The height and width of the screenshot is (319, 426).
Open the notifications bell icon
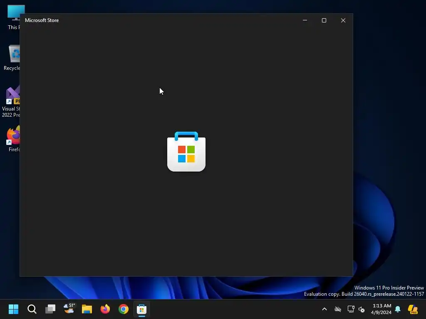coord(398,309)
